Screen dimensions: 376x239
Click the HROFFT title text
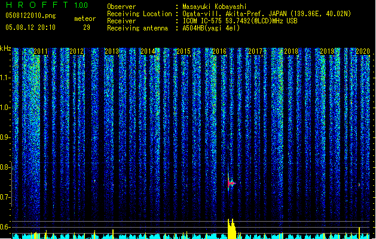37,5
